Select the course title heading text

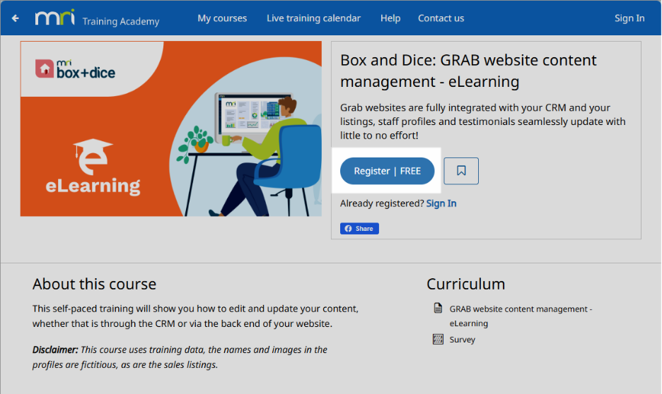point(468,71)
